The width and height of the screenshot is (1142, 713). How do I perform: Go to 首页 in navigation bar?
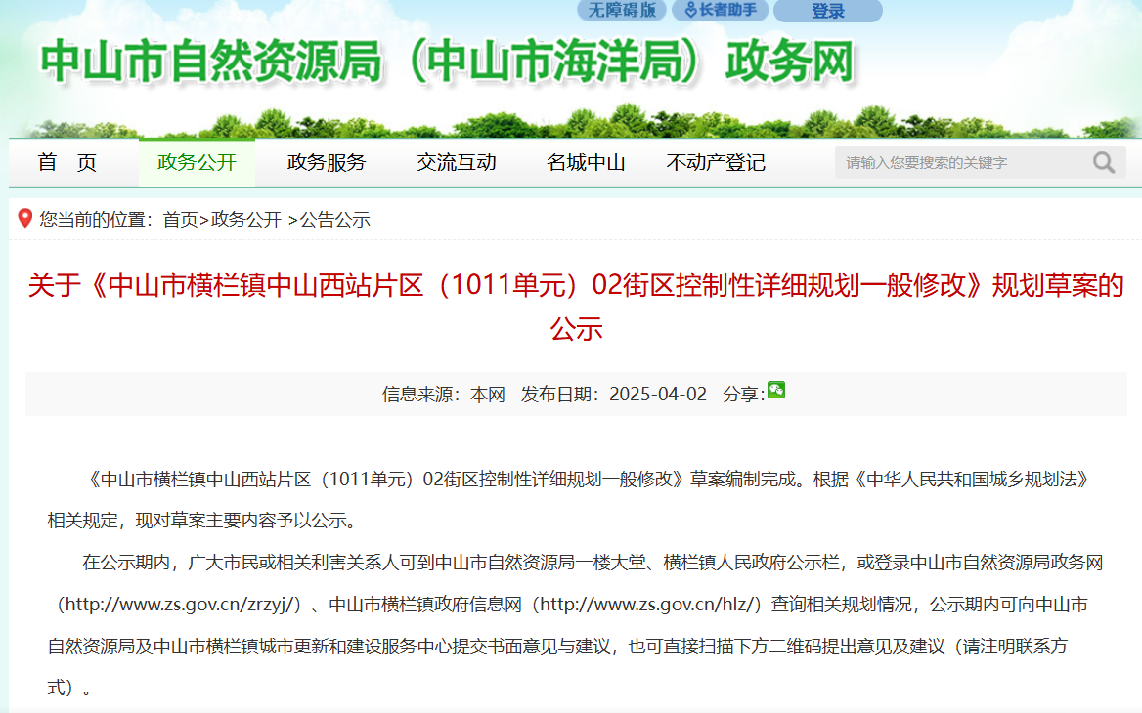click(67, 162)
